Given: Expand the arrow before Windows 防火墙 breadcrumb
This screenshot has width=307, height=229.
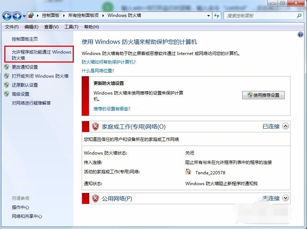Looking at the screenshot, I should pos(103,15).
